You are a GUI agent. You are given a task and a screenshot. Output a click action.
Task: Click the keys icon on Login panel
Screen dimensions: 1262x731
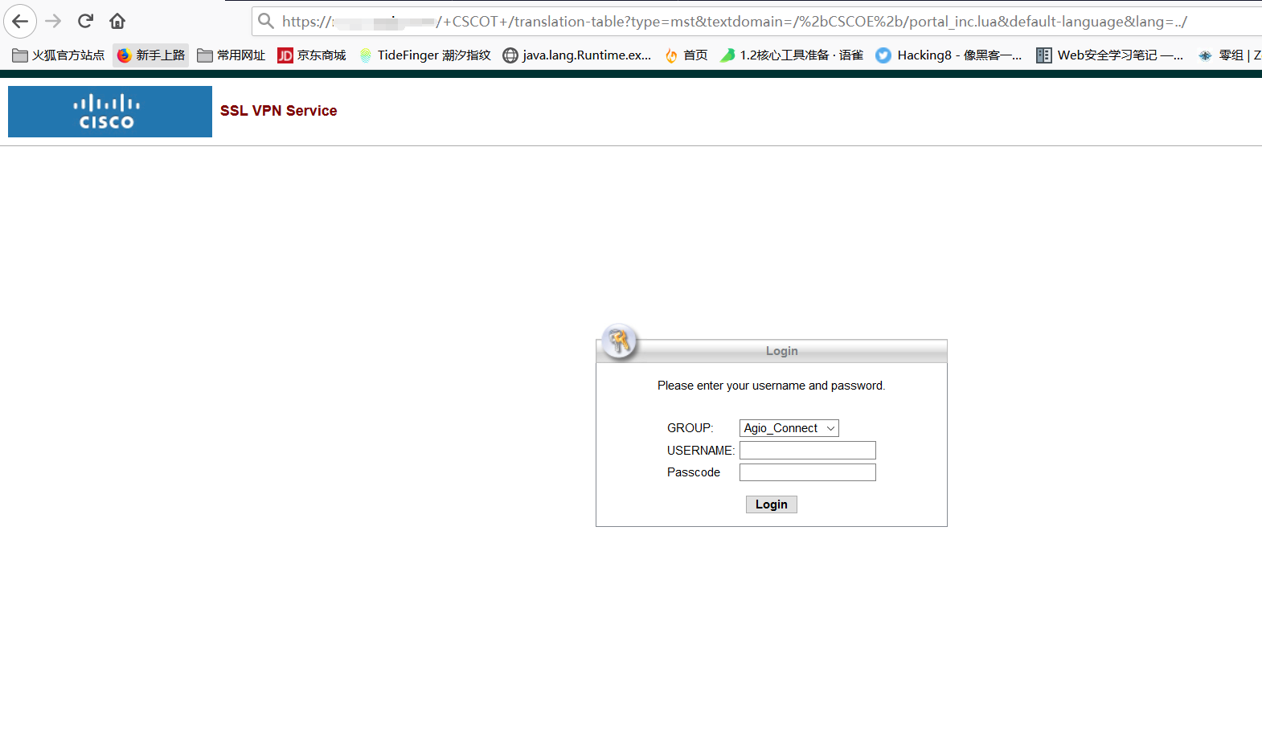619,342
